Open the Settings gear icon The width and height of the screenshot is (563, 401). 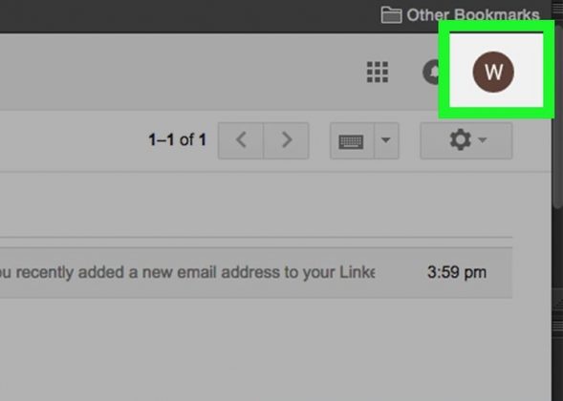pos(461,140)
